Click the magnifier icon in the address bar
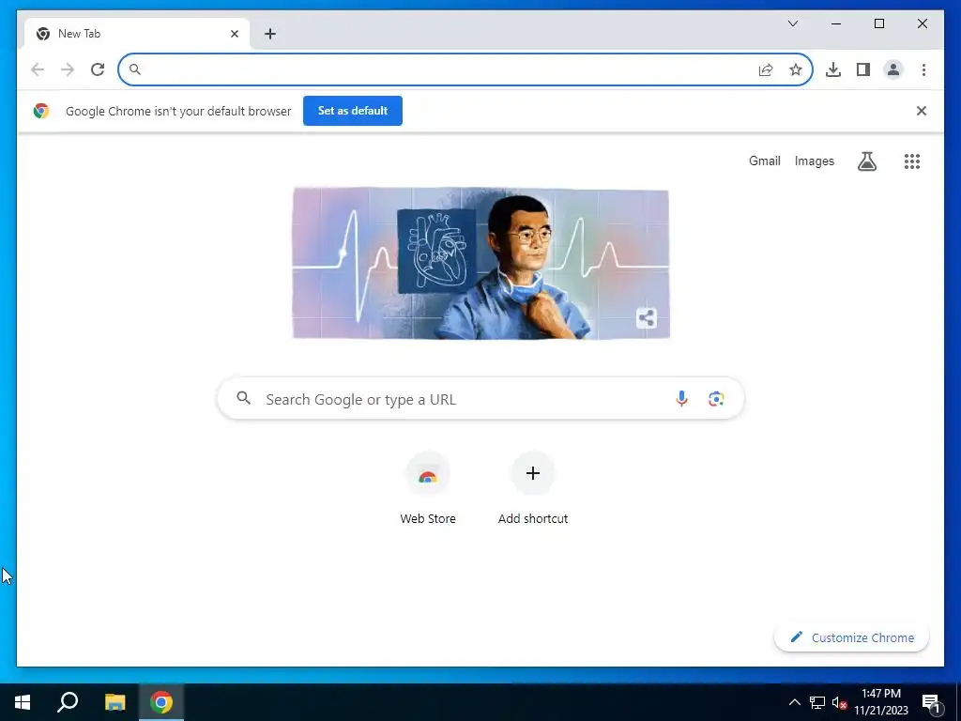 [135, 69]
